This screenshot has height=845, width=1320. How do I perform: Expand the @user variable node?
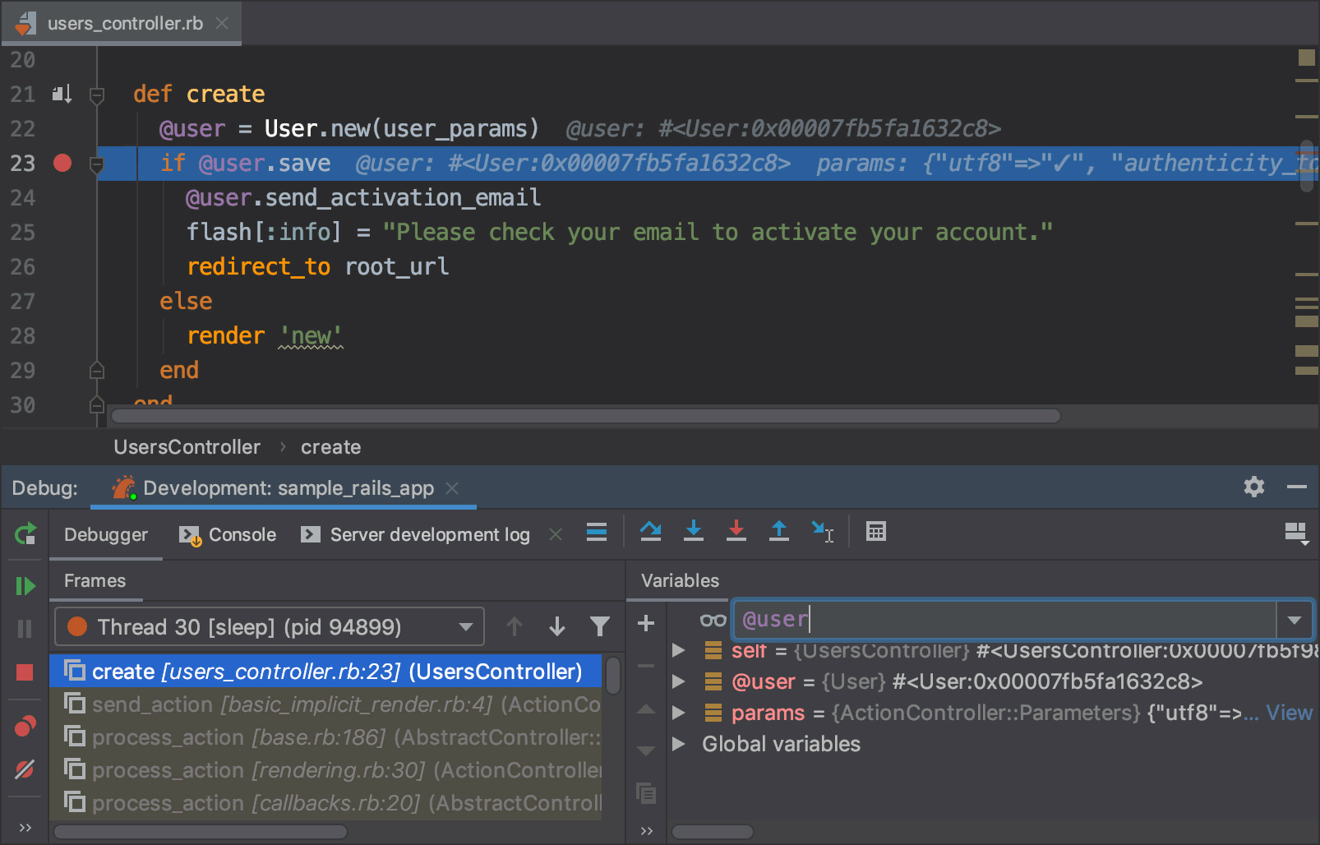(679, 681)
